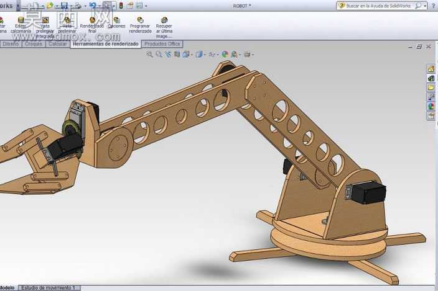Expand the SolidWorks logo menu arrow

(x=18, y=6)
